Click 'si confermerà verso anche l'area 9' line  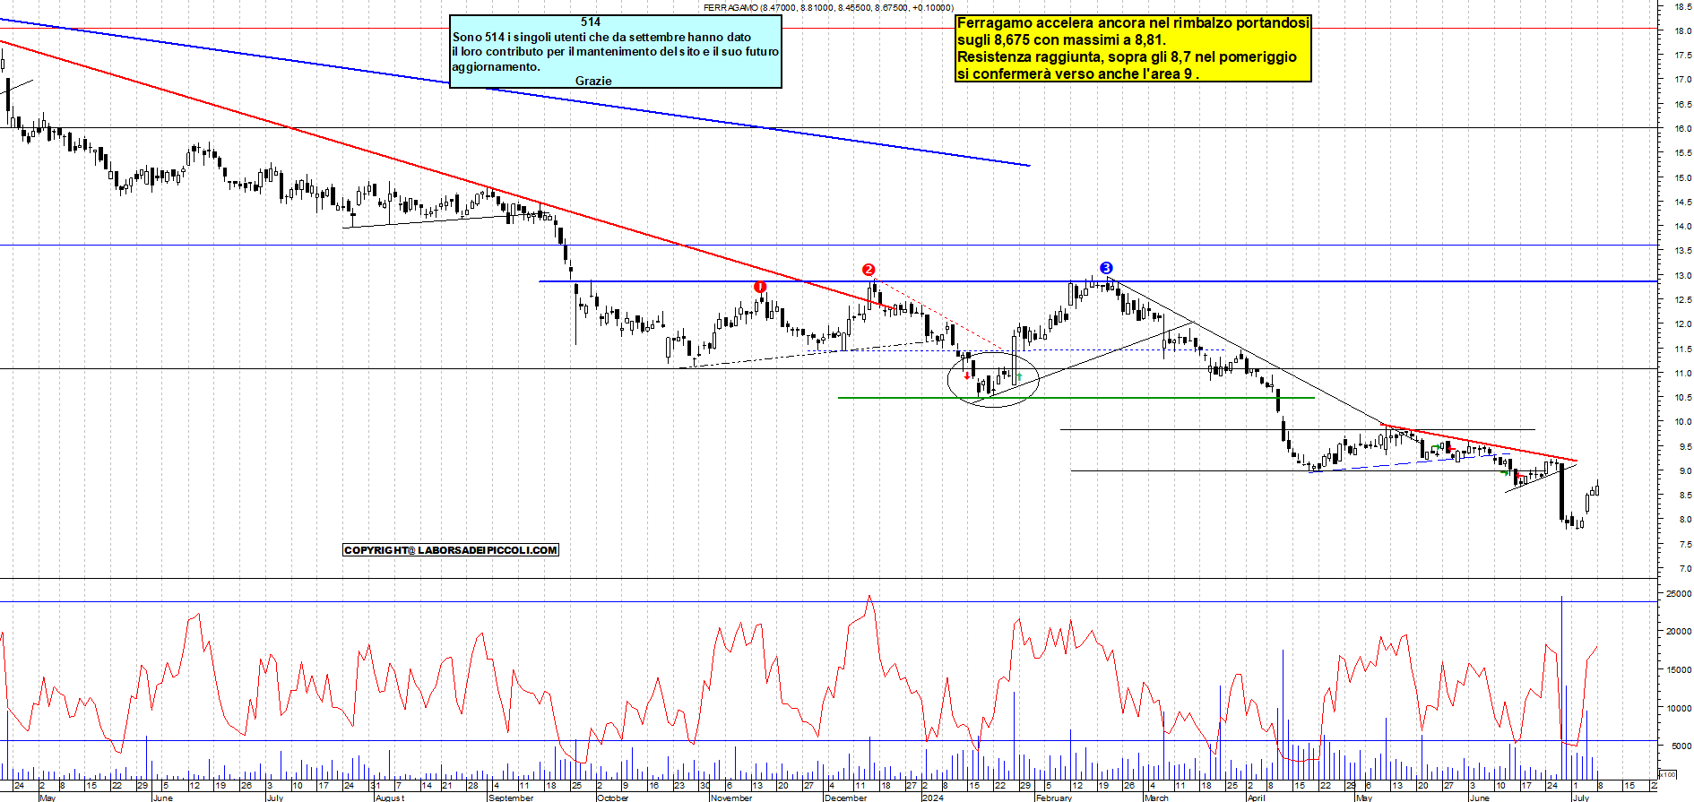tap(1077, 73)
